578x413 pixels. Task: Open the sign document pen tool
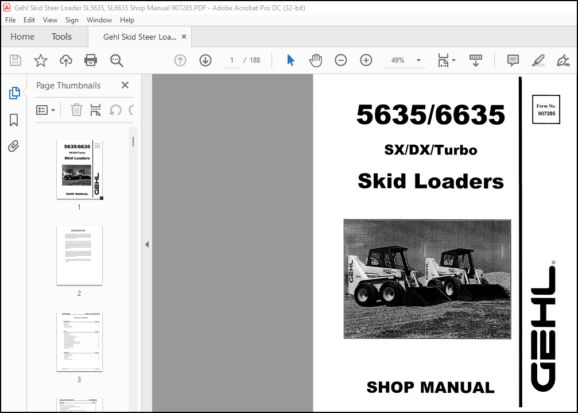coord(563,60)
